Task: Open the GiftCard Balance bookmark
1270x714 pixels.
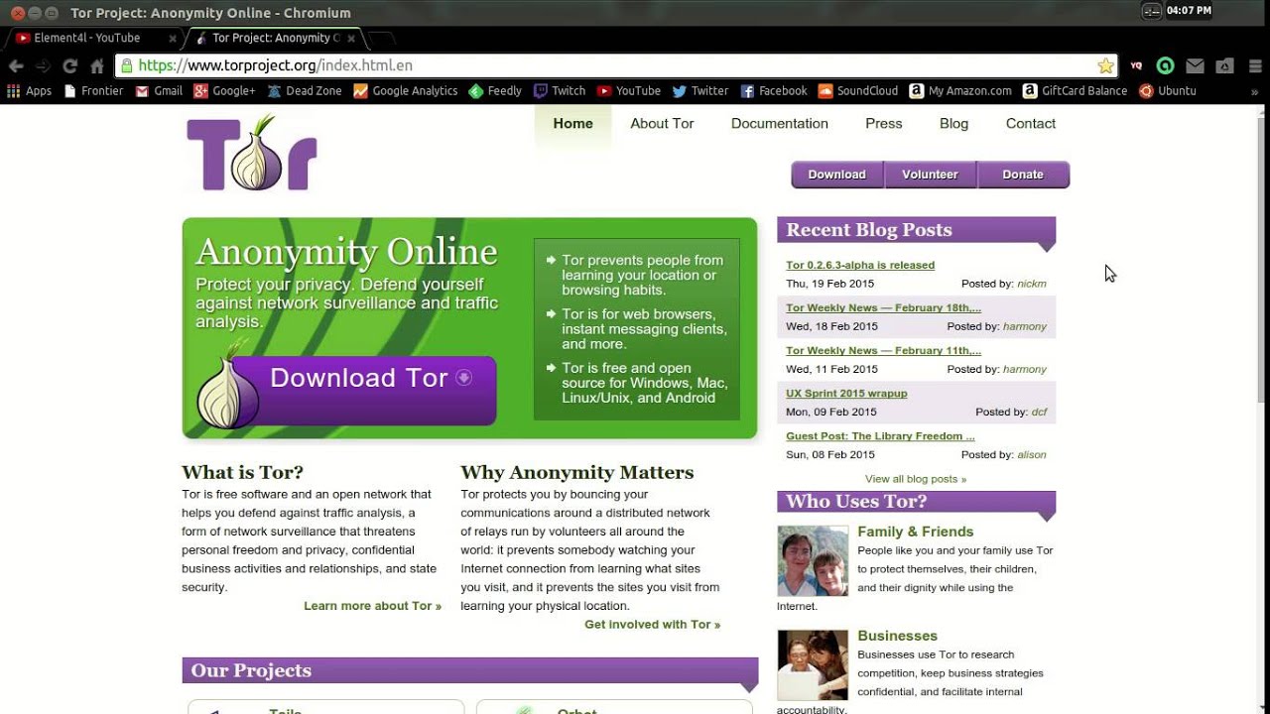Action: (1075, 90)
